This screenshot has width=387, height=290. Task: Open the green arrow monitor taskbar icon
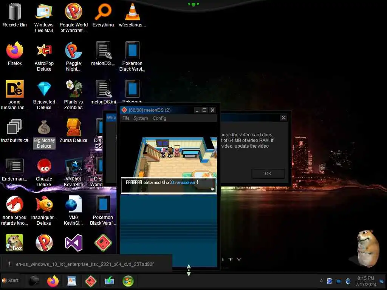click(109, 281)
